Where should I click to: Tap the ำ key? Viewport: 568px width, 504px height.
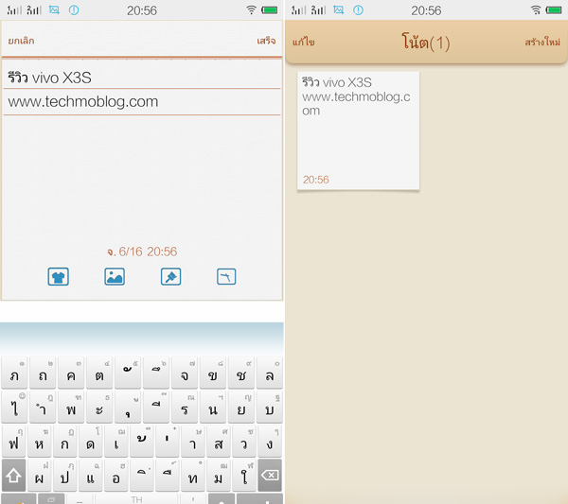coord(43,407)
